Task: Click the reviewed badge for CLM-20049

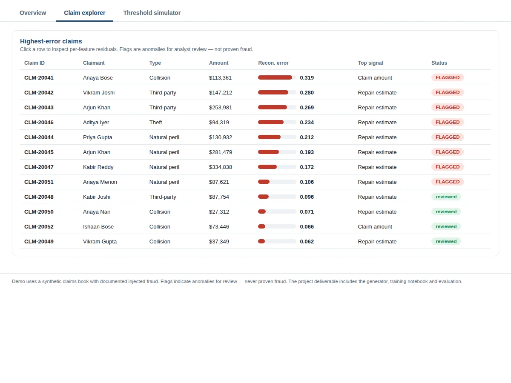Action: [x=446, y=241]
